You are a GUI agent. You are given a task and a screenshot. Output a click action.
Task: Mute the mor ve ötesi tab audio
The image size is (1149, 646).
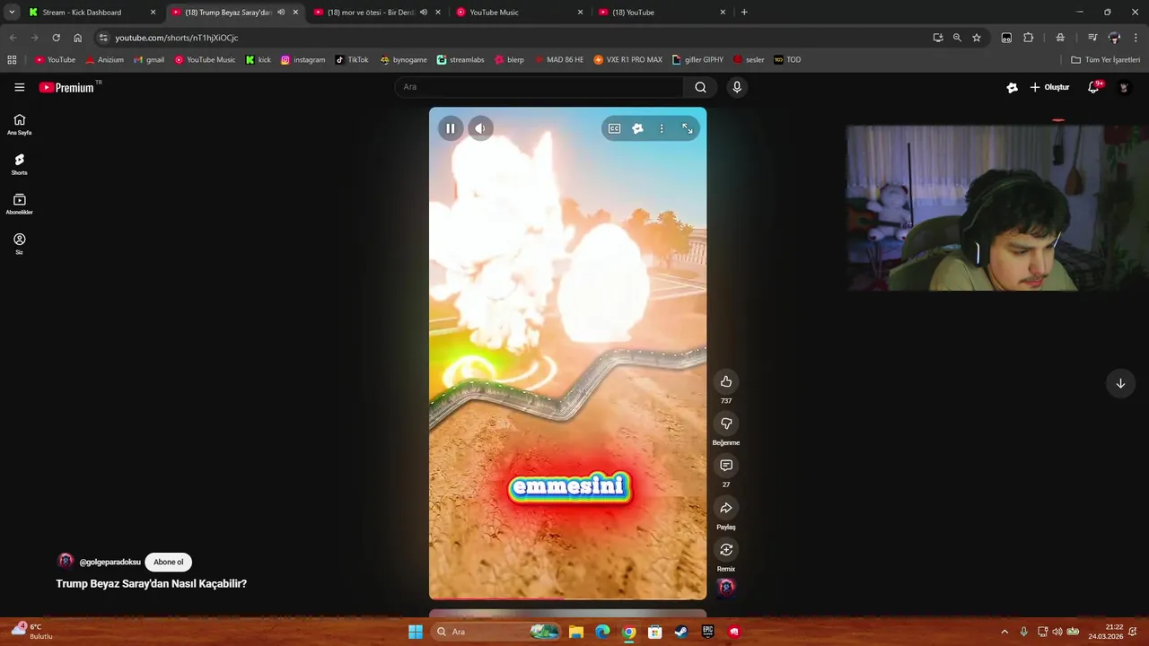tap(424, 13)
